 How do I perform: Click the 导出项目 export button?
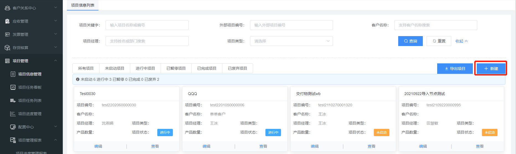coord(455,69)
